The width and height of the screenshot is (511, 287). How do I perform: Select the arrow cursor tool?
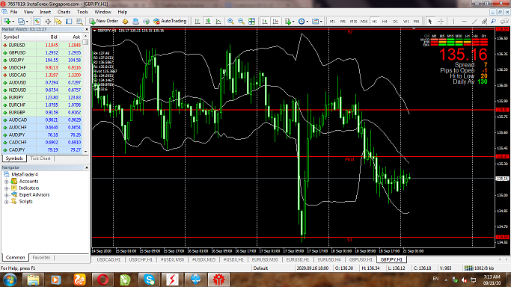[430, 21]
